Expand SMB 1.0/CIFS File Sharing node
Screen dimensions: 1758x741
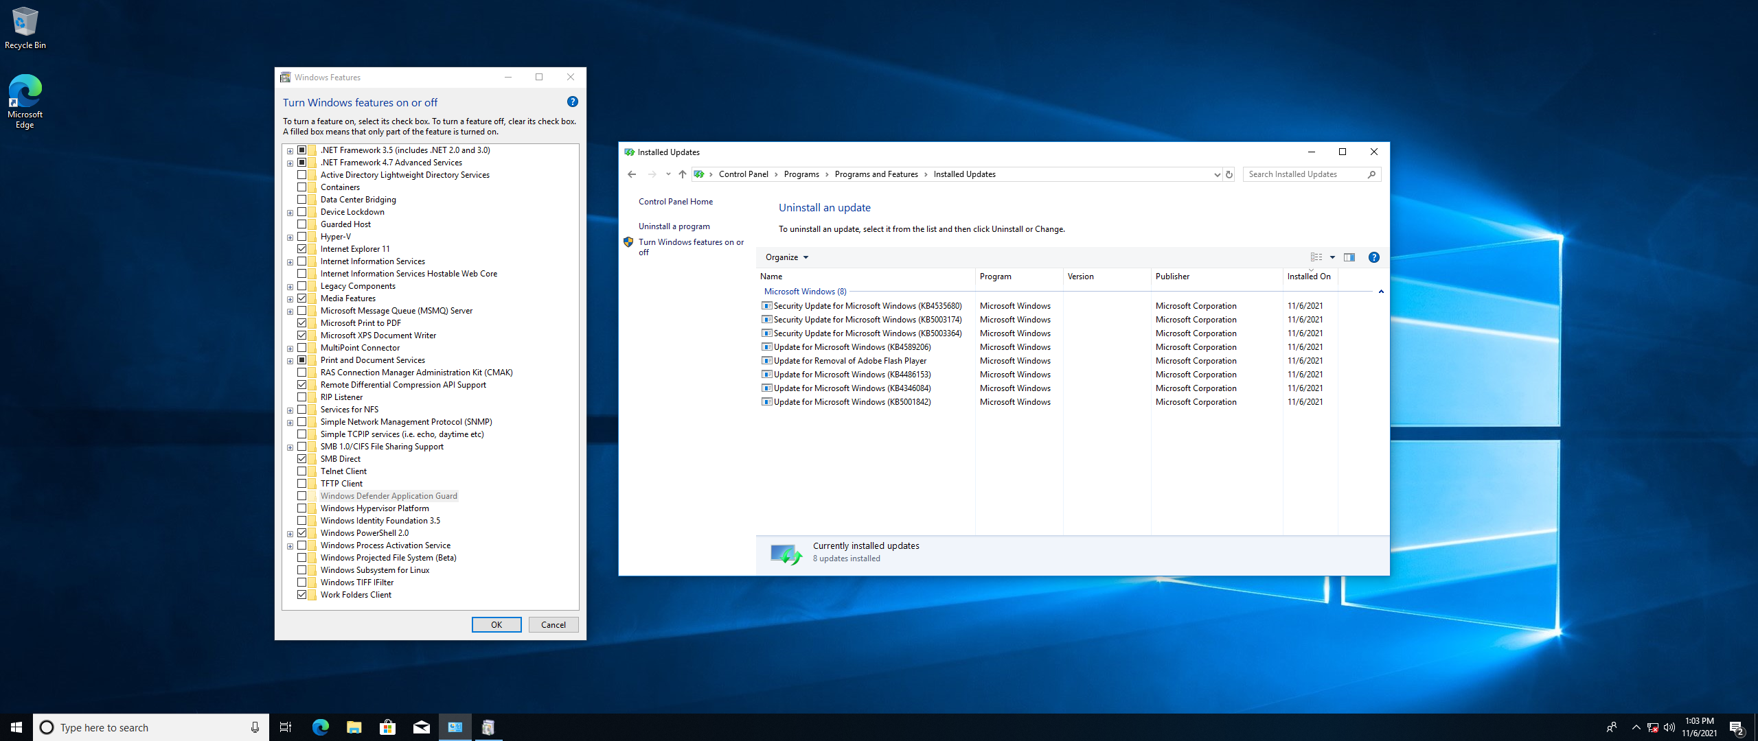(x=290, y=447)
